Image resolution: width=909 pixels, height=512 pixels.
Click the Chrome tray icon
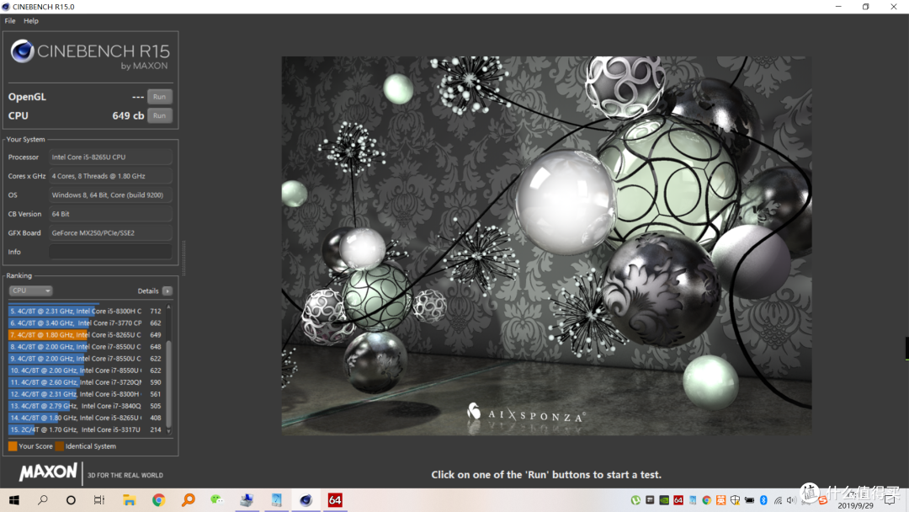point(706,500)
